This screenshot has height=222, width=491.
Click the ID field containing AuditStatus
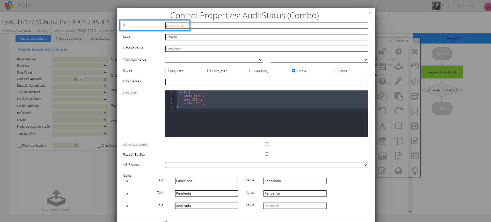click(x=267, y=26)
